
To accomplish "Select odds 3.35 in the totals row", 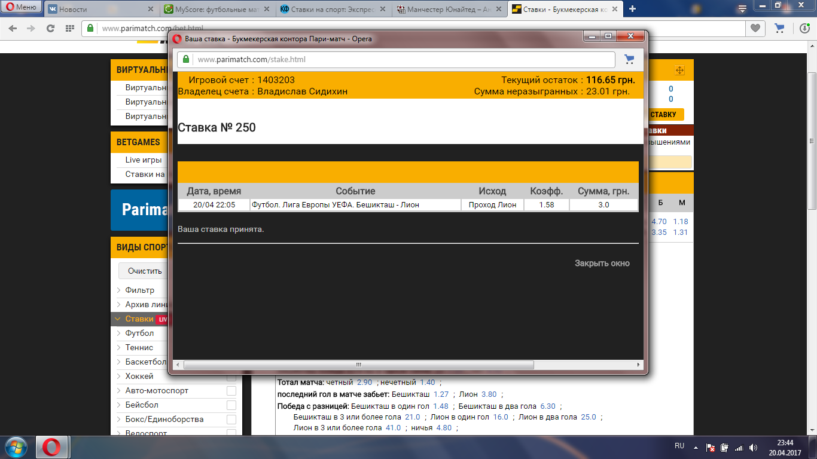I will [659, 232].
